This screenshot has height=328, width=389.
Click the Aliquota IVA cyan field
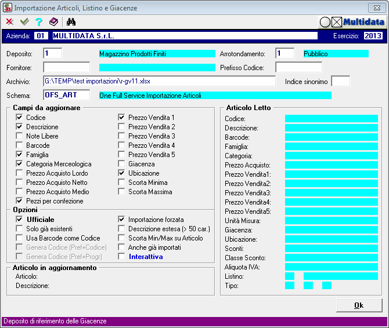pos(332,267)
